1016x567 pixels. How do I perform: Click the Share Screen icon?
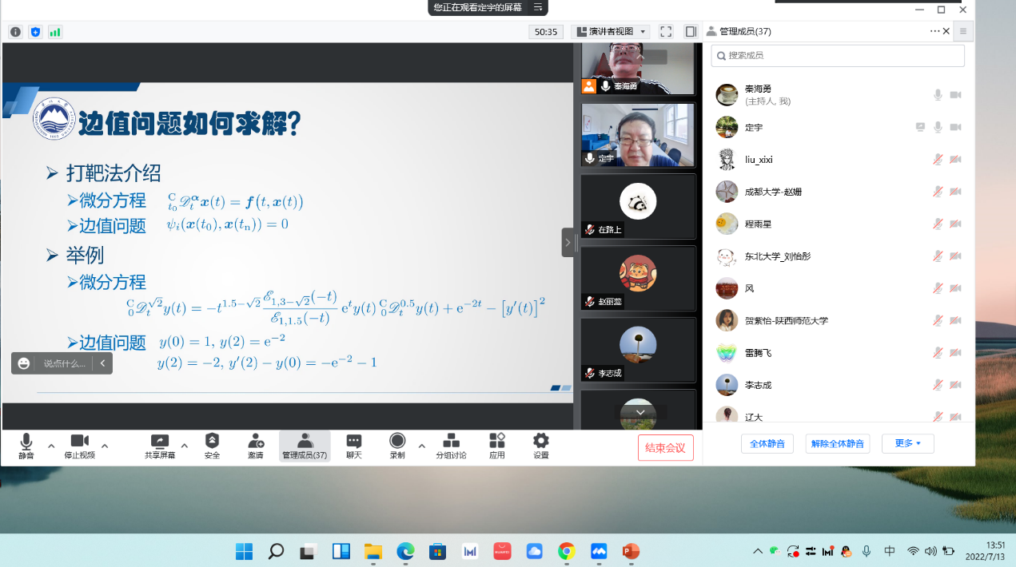160,442
